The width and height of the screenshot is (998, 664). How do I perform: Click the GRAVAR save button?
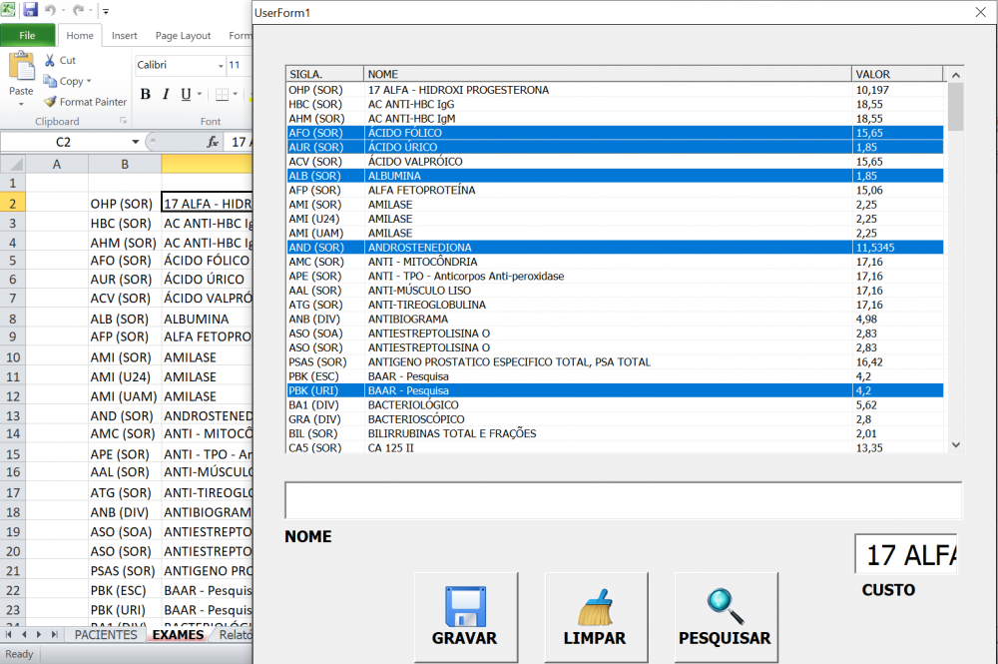click(465, 617)
